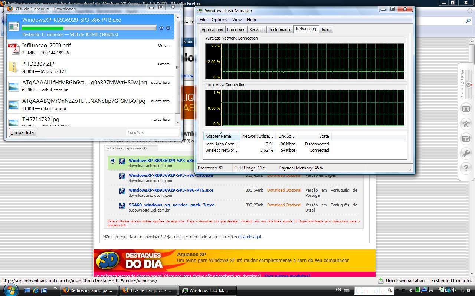The height and width of the screenshot is (296, 475).
Task: Open the star favorites icon in sidebar
Action: click(466, 124)
